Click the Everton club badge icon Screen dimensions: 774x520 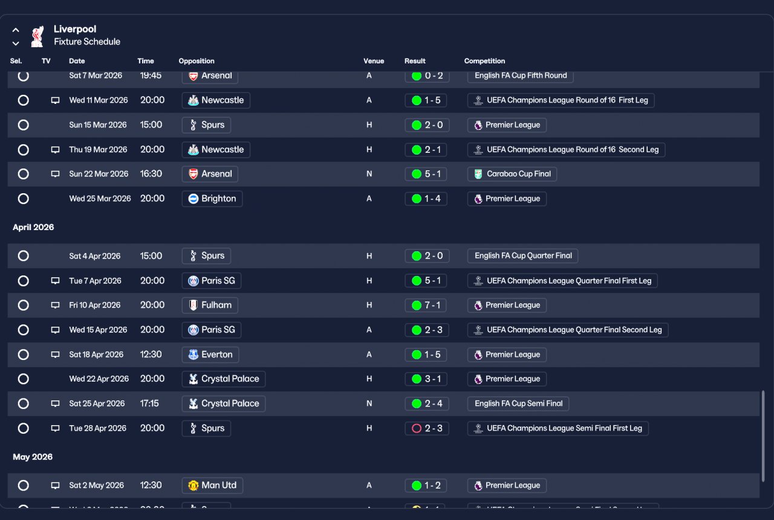click(193, 355)
